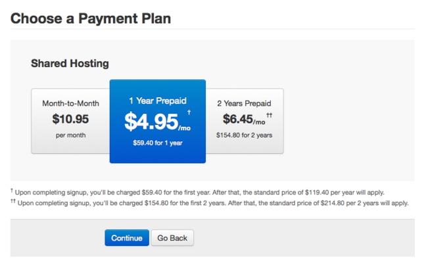Click the 2-year $154.80 footnote line
The width and height of the screenshot is (426, 263).
point(210,203)
